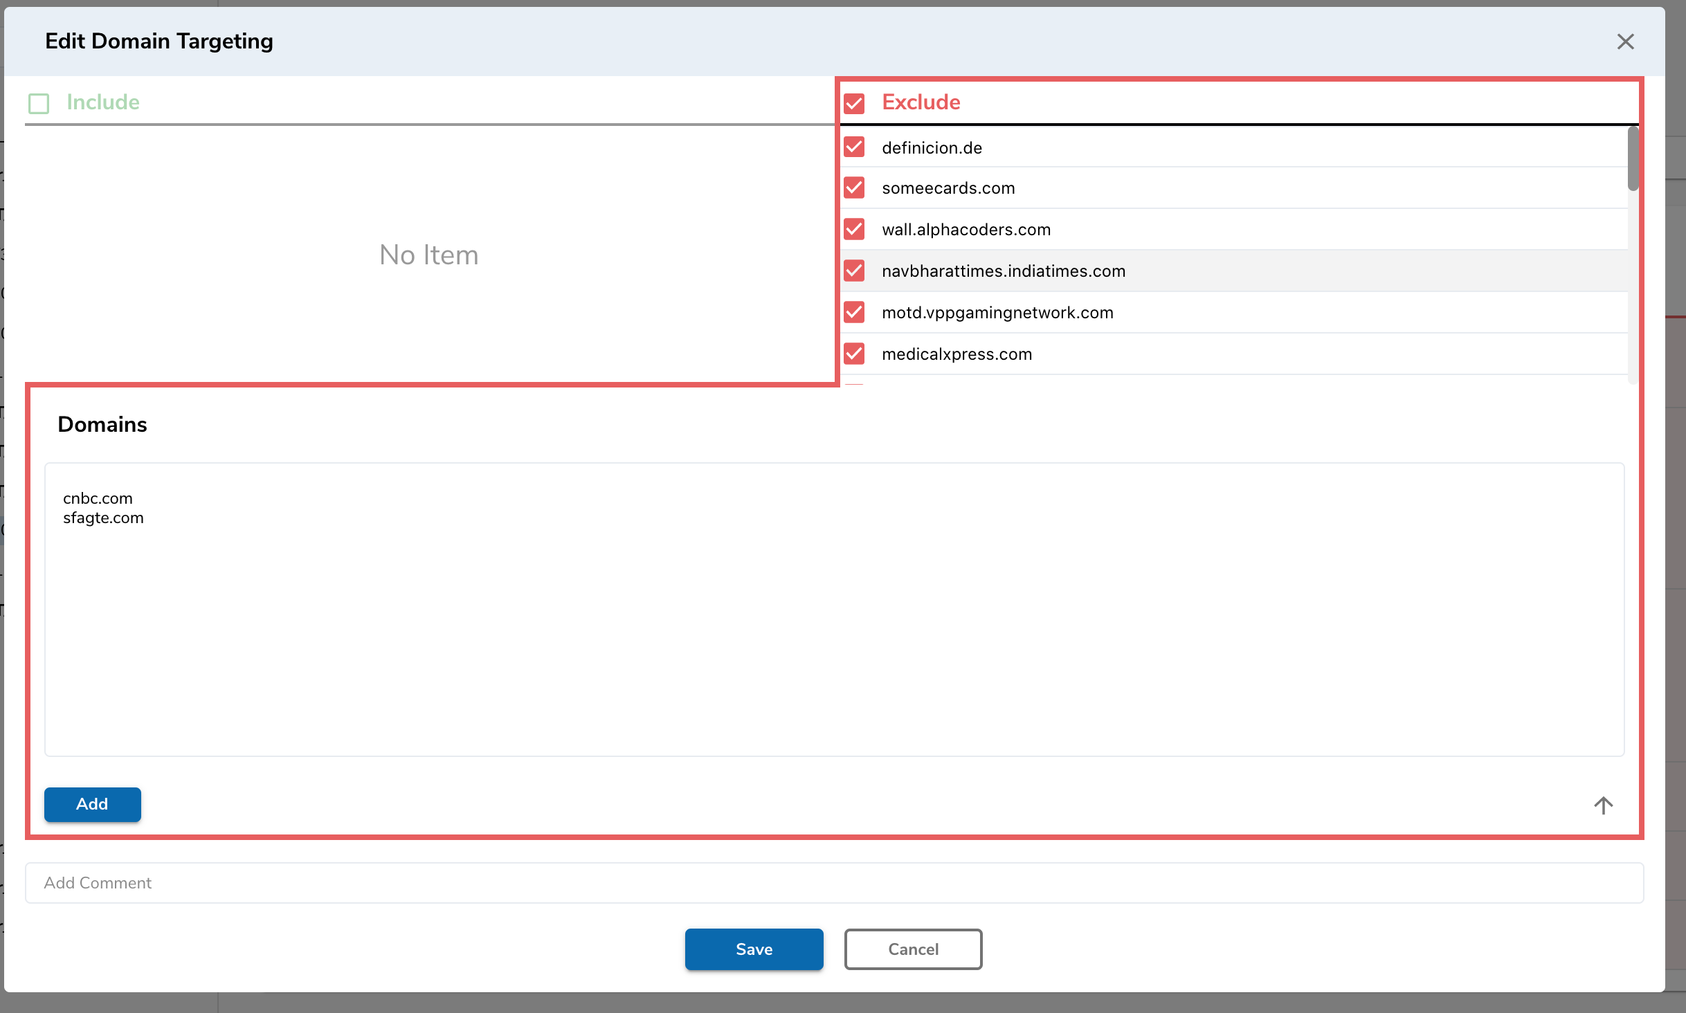Cancel the domain targeting edit

913,949
